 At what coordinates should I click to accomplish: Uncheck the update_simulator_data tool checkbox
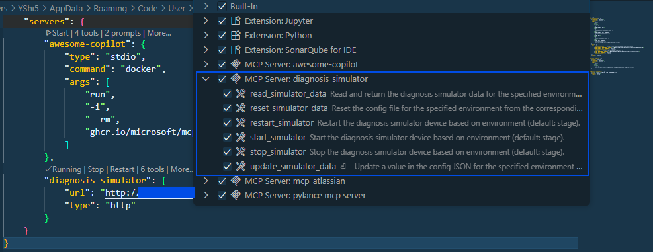point(227,166)
